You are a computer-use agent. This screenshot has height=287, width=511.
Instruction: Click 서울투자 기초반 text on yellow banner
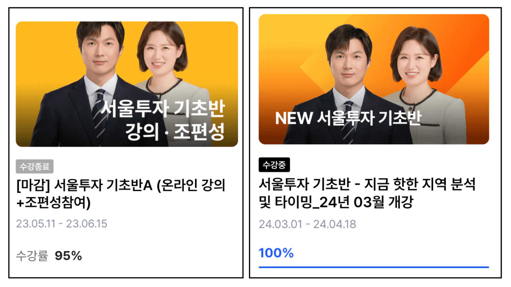click(x=163, y=109)
